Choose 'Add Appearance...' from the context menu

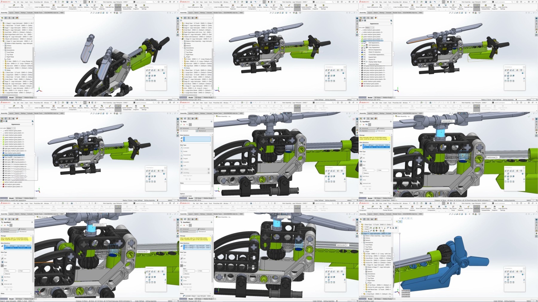tap(374, 43)
